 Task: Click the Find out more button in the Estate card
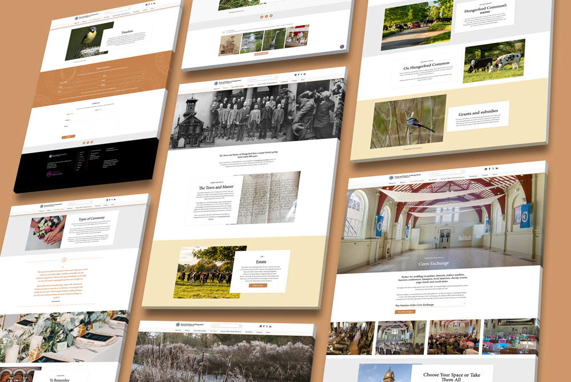[x=258, y=285]
